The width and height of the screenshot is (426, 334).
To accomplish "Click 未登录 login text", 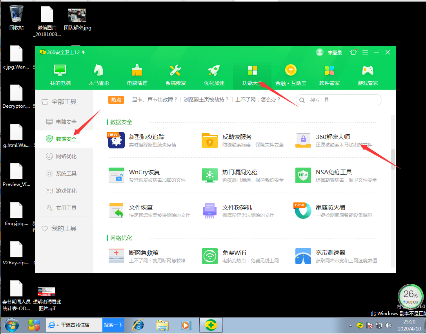I will click(x=335, y=52).
